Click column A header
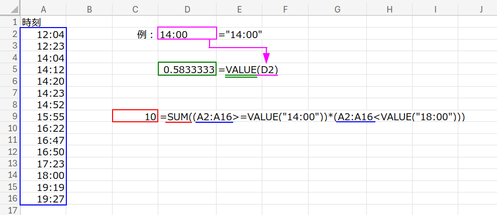The image size is (497, 215). [x=43, y=9]
